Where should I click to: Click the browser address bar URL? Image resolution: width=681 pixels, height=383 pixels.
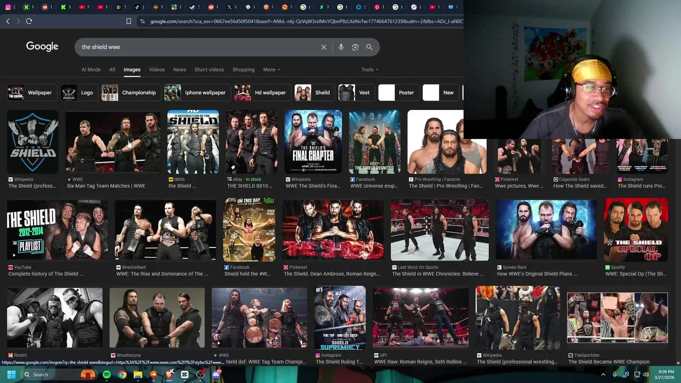tap(306, 21)
